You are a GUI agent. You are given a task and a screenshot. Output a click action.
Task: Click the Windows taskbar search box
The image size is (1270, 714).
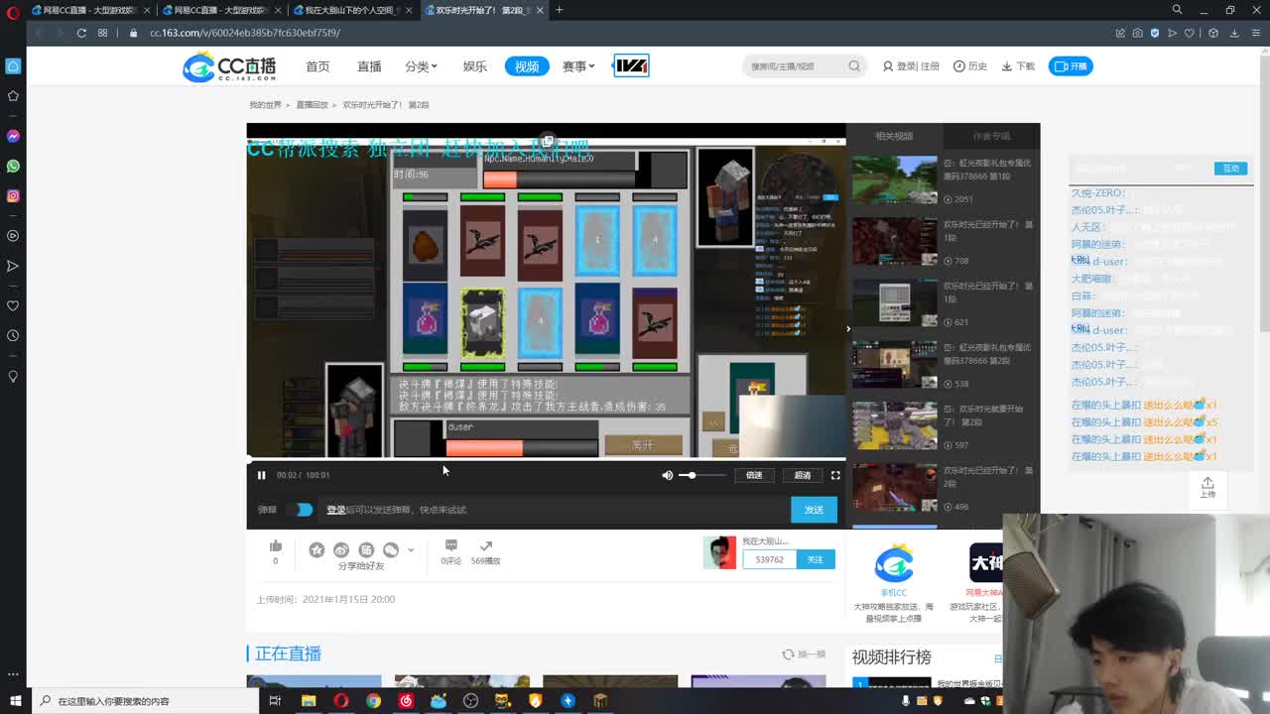[145, 700]
